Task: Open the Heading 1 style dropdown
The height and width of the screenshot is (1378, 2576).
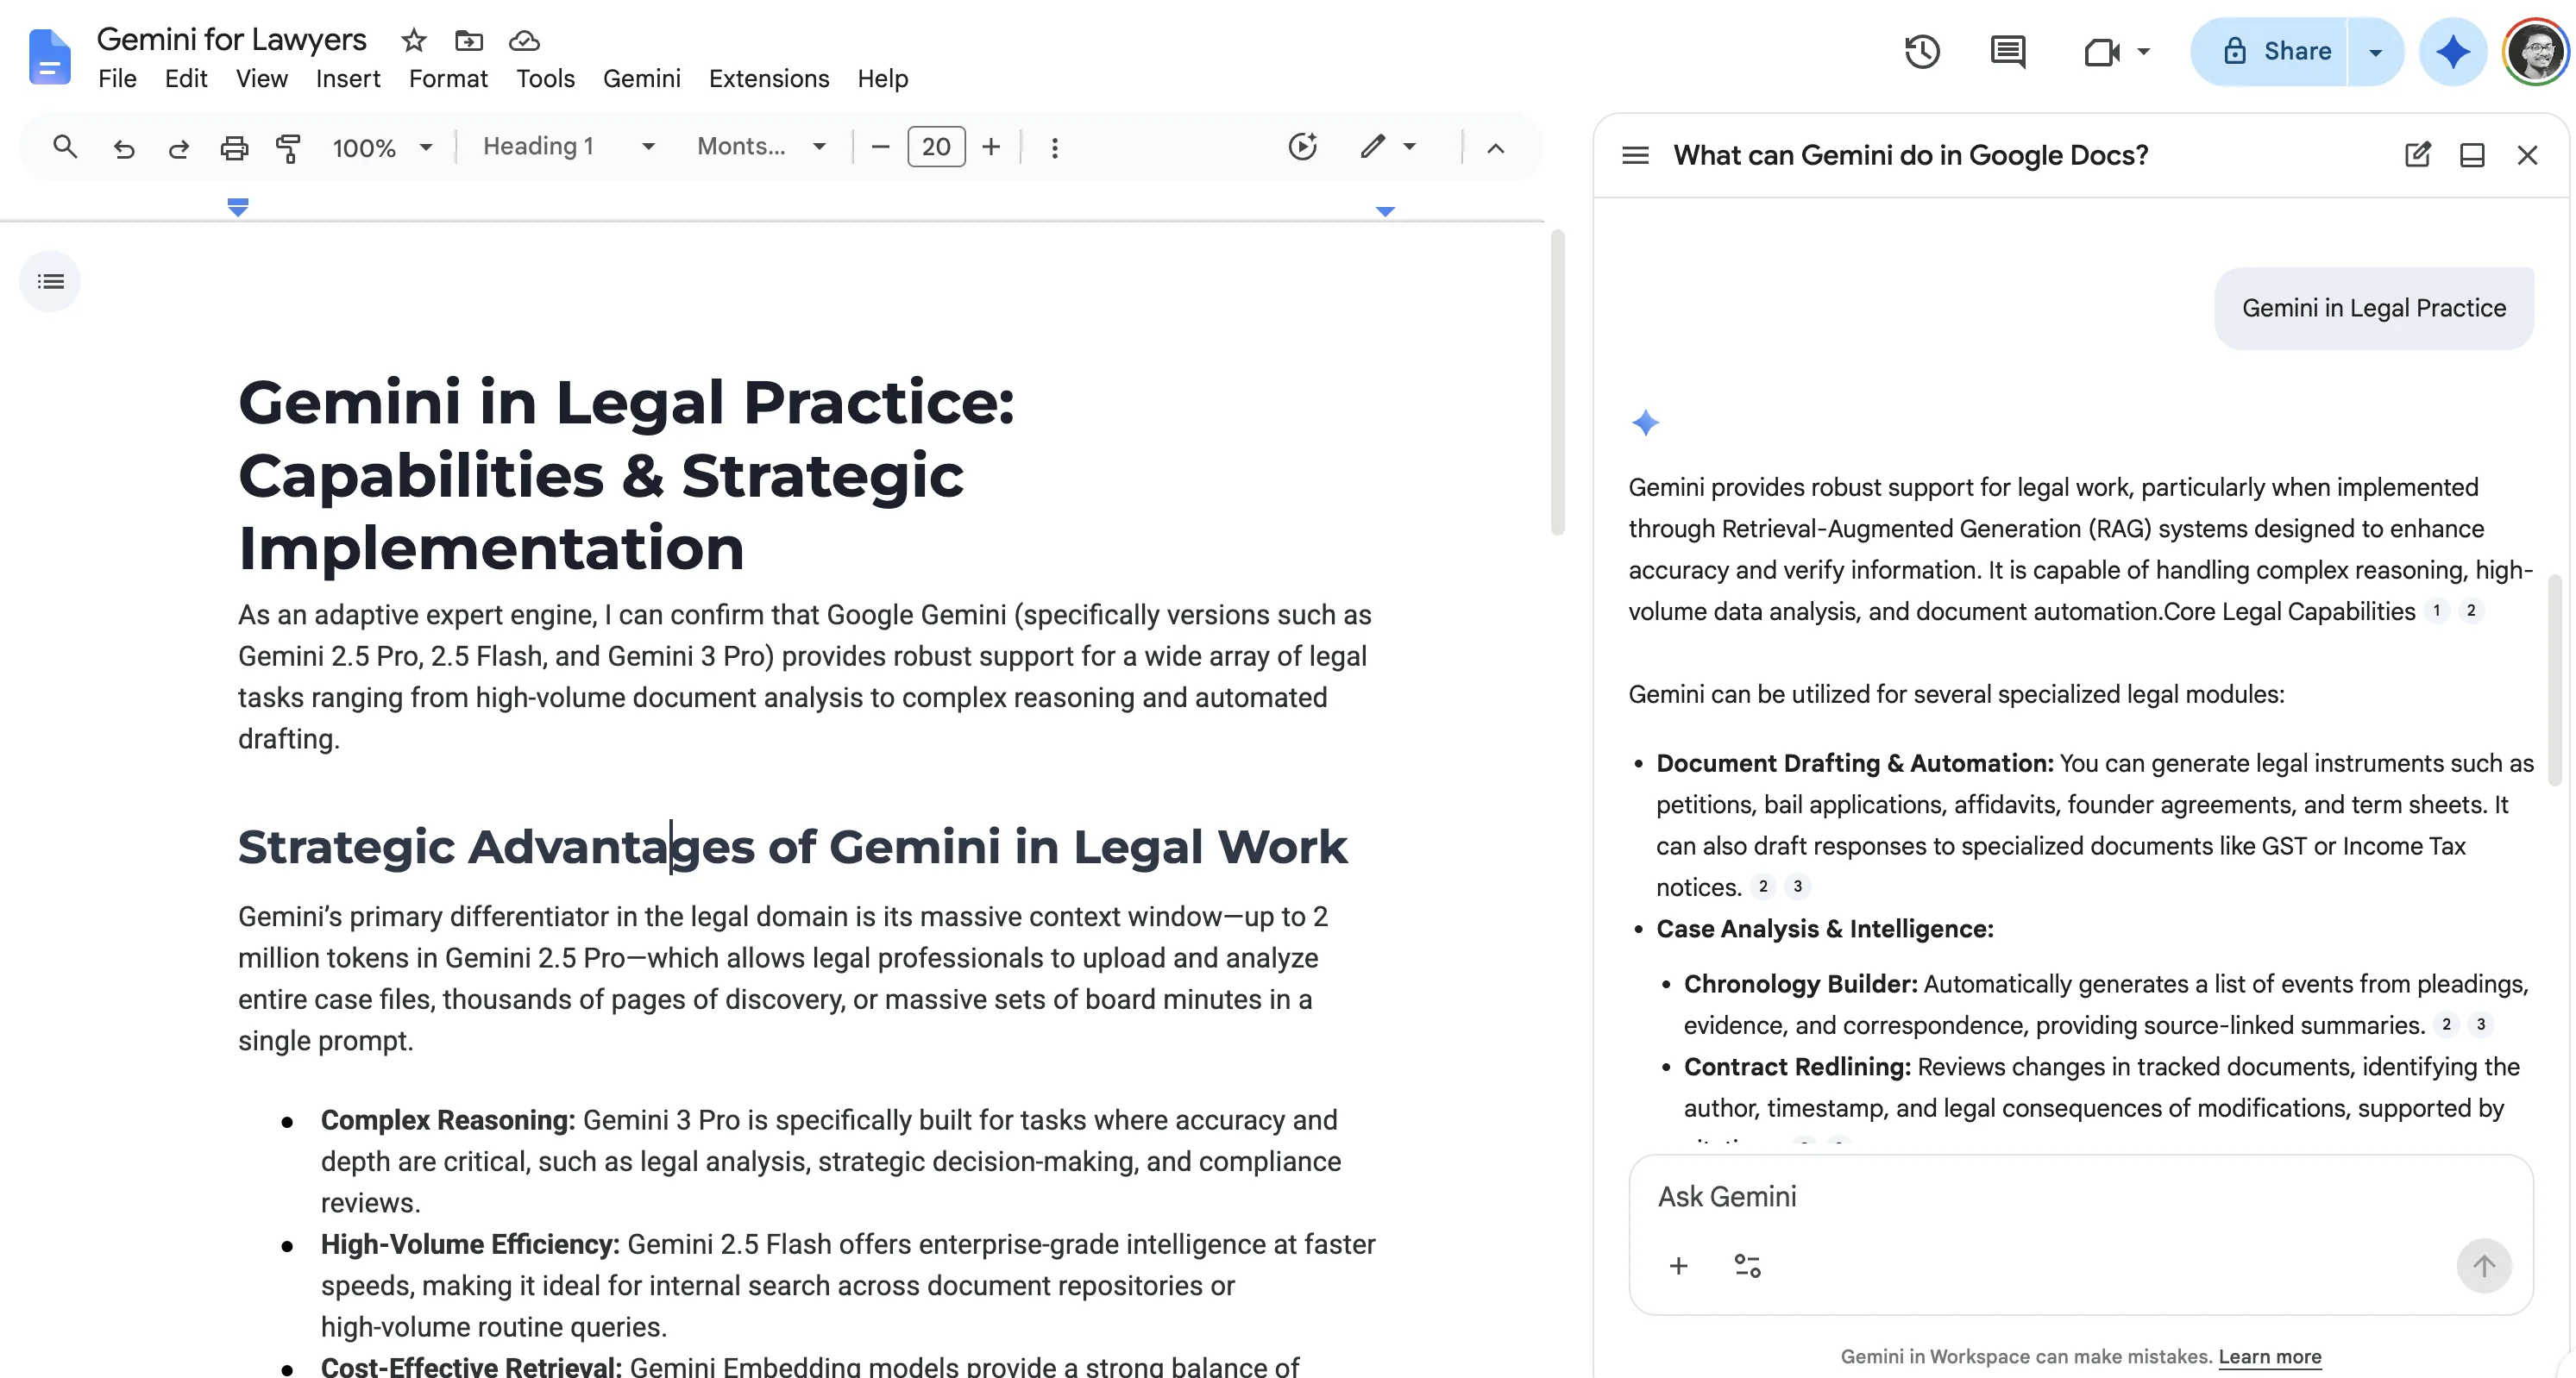Action: point(569,147)
